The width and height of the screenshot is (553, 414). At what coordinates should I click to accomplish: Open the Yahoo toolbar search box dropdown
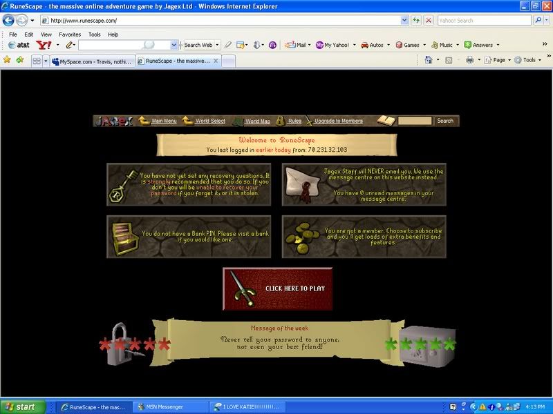(174, 45)
